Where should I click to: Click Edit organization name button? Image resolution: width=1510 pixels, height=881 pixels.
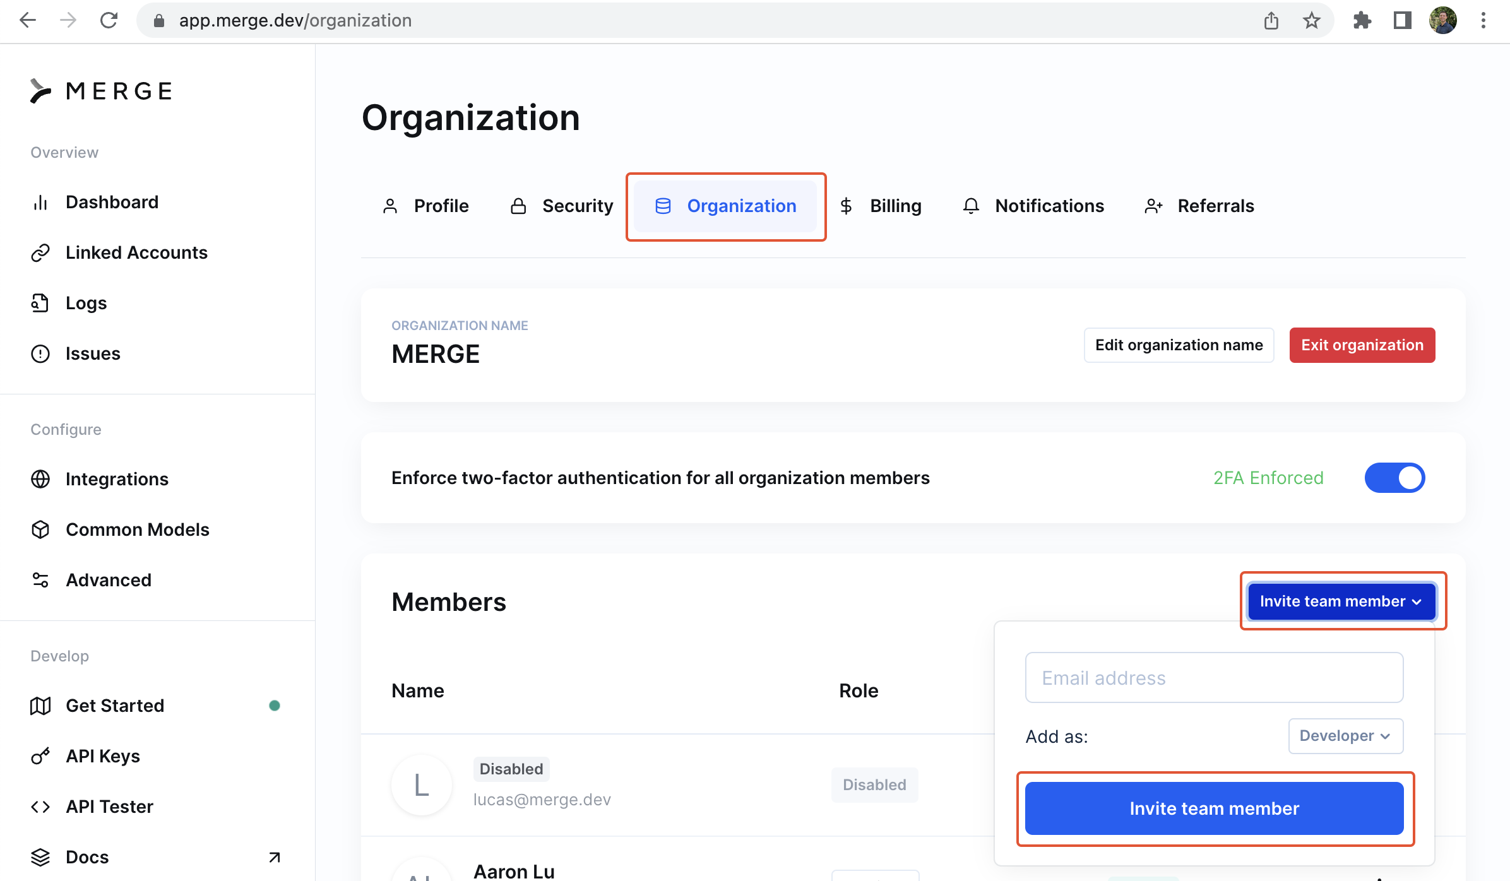1179,345
